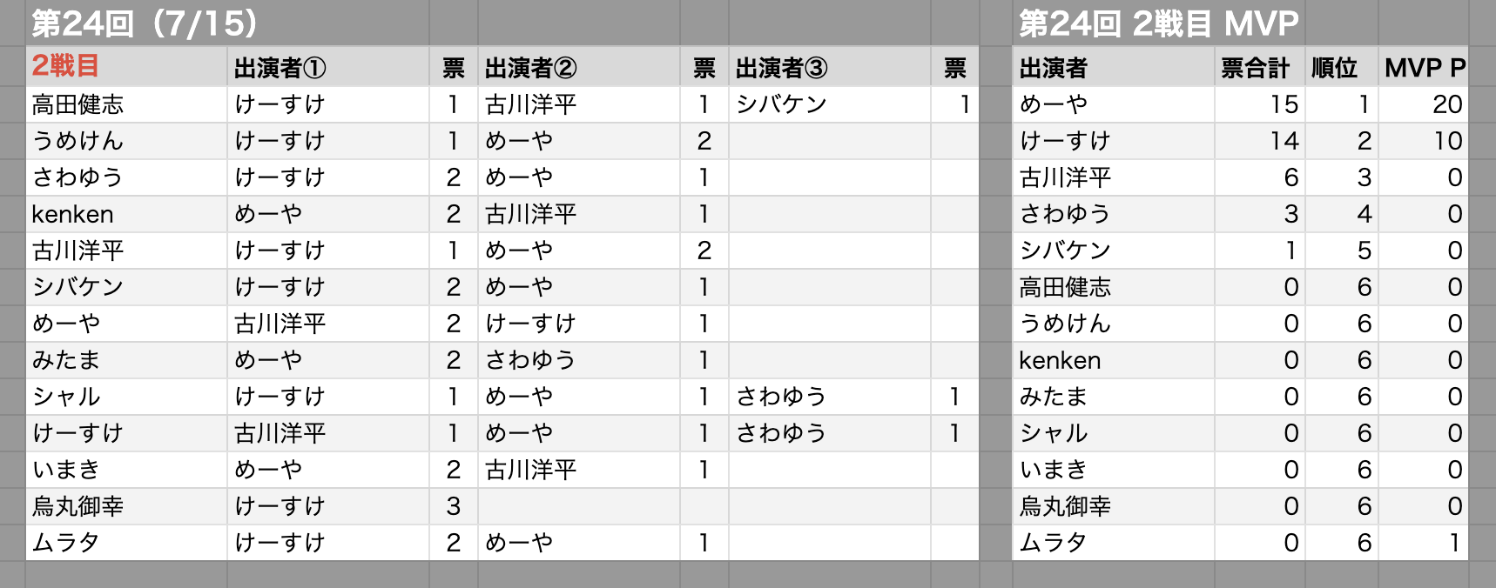Select the 高田健志 cell in voter column
Viewport: 1496px width, 588px height.
[x=127, y=104]
